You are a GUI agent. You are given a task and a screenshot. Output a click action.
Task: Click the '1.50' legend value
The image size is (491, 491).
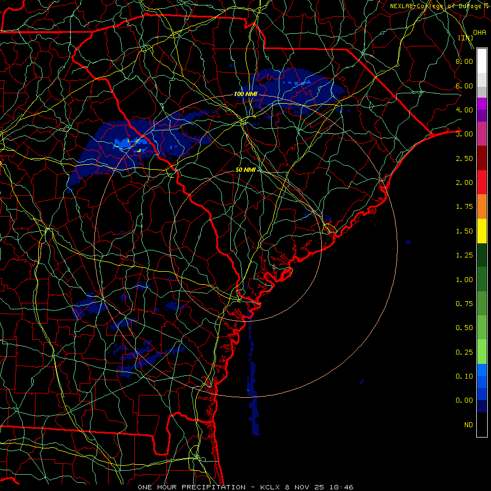(x=464, y=231)
